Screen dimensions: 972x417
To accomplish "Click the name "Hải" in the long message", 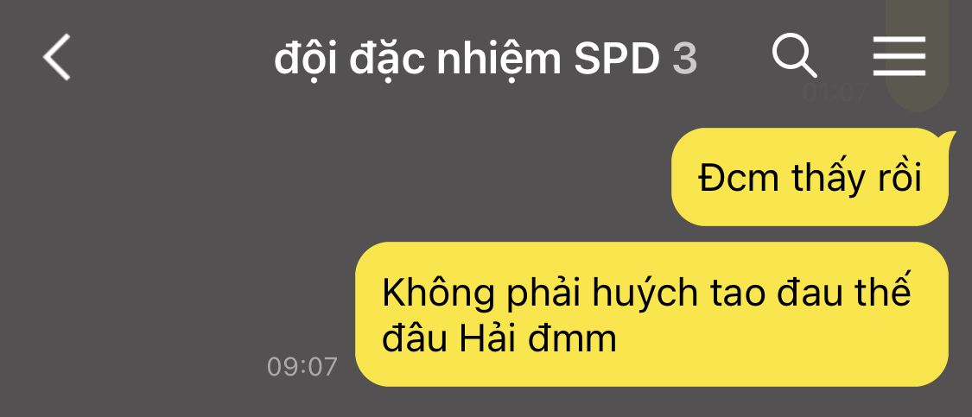I will point(487,339).
